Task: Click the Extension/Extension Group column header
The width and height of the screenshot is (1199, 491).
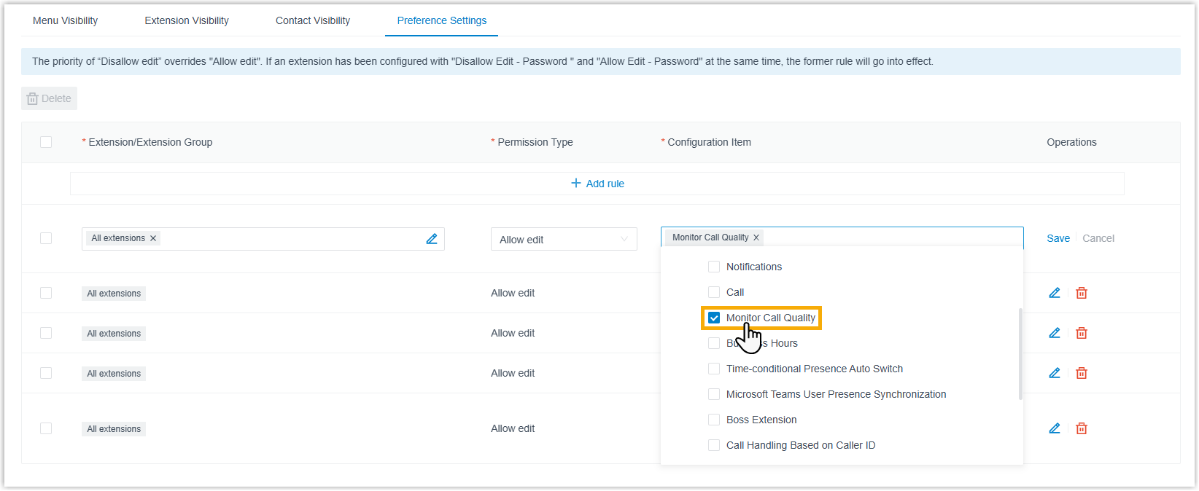Action: coord(150,142)
